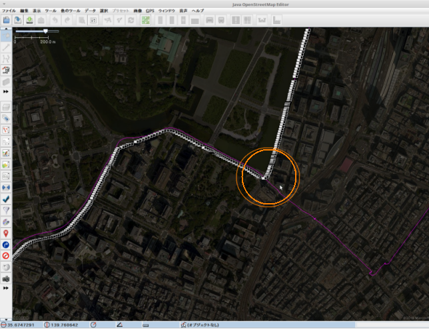Toggle the blue checkmark validation panel

[6, 199]
